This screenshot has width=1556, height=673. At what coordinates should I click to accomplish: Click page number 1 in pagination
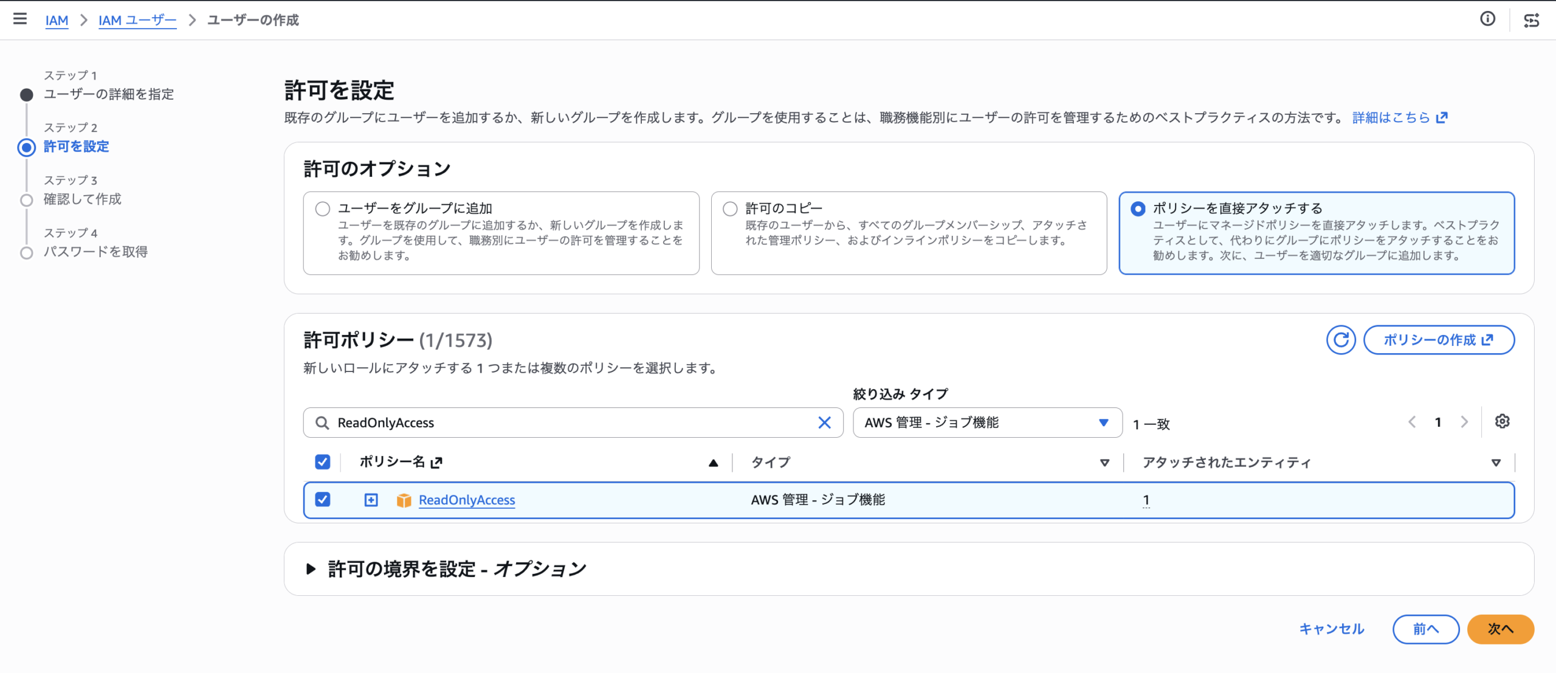(1438, 422)
